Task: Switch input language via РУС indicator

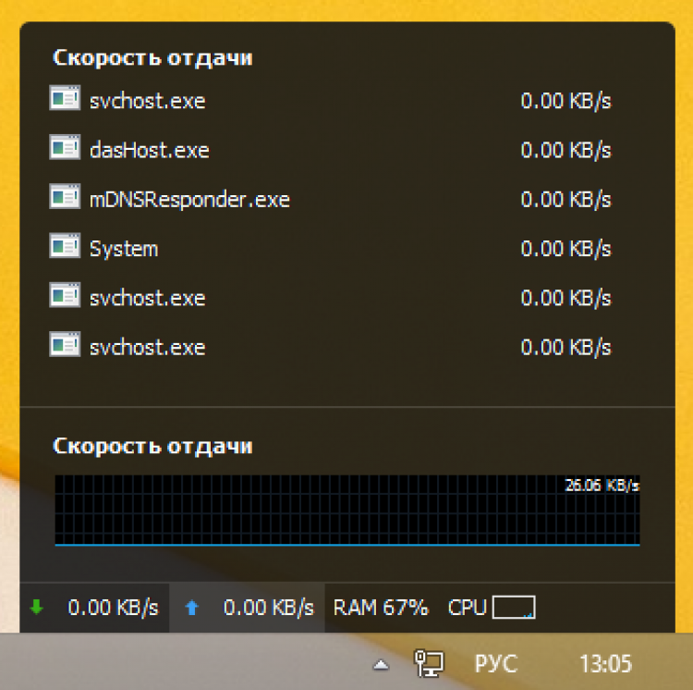Action: coord(496,663)
